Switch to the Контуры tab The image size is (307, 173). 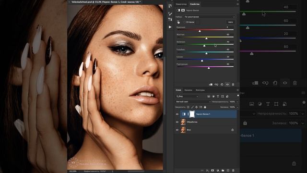200,90
